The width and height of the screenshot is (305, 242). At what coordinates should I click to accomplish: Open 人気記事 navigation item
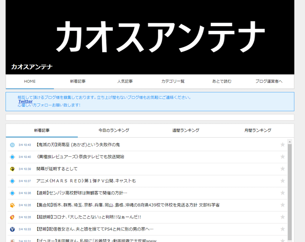tap(125, 81)
